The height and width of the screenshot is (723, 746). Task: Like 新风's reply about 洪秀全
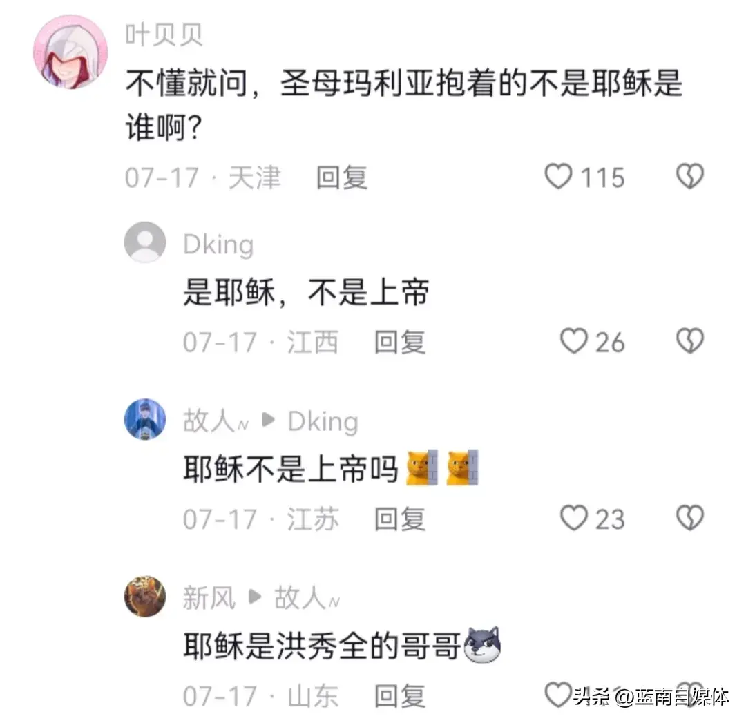pyautogui.click(x=559, y=695)
